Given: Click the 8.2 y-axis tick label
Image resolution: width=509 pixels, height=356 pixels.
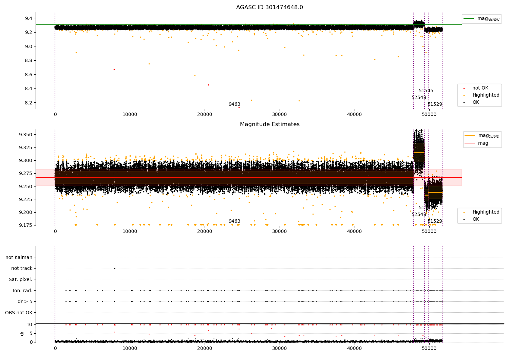Looking at the screenshot, I should (x=28, y=103).
